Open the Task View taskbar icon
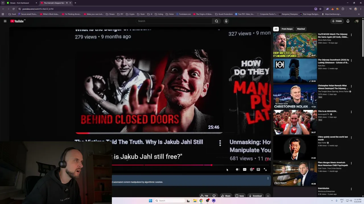 click(x=188, y=201)
